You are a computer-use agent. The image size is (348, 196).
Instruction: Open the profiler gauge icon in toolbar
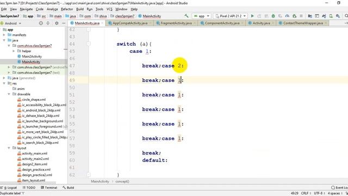[x=287, y=16]
